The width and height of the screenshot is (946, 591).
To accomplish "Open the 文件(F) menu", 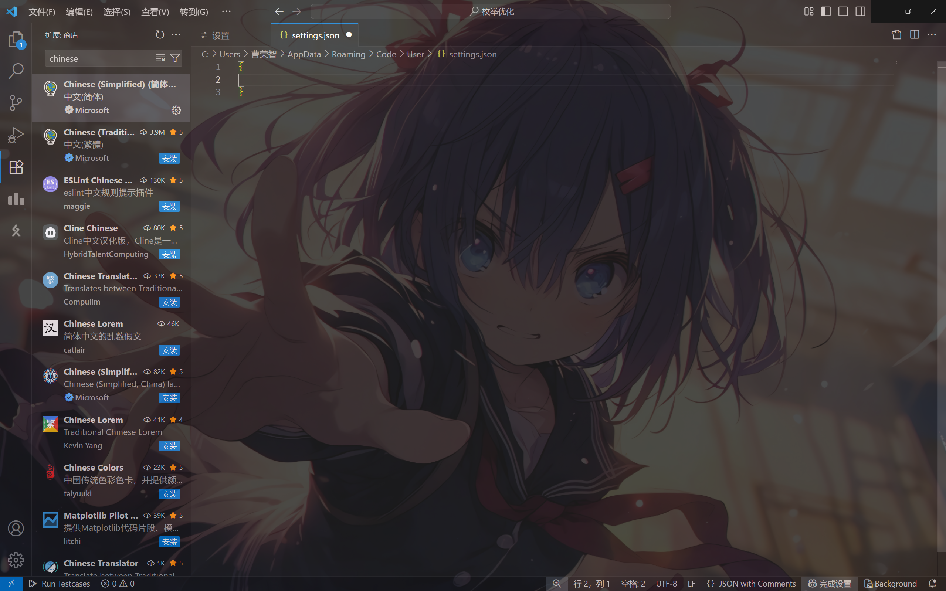I will [x=42, y=12].
